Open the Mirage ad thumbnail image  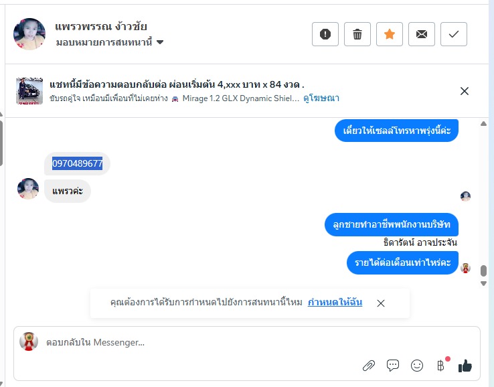[x=29, y=91]
